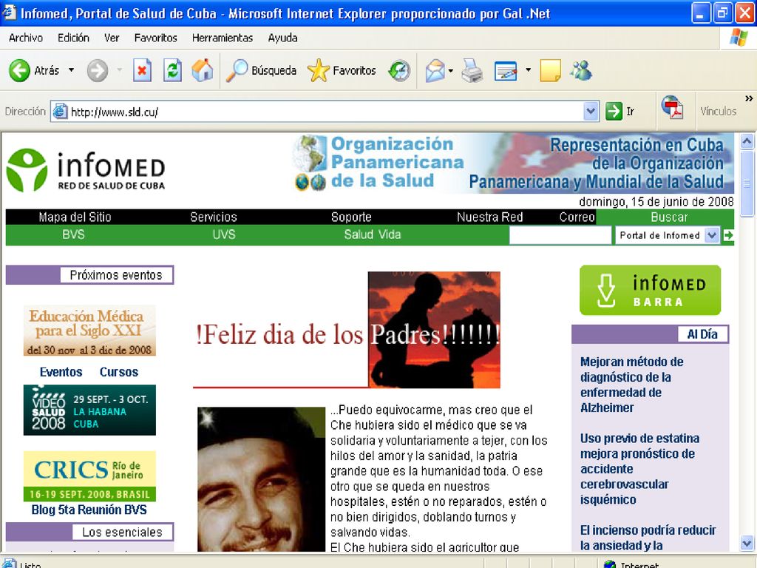
Task: Open the UVS section
Action: click(x=224, y=234)
